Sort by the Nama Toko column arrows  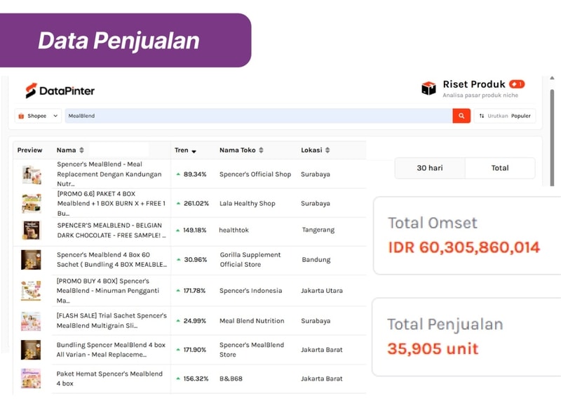click(262, 150)
